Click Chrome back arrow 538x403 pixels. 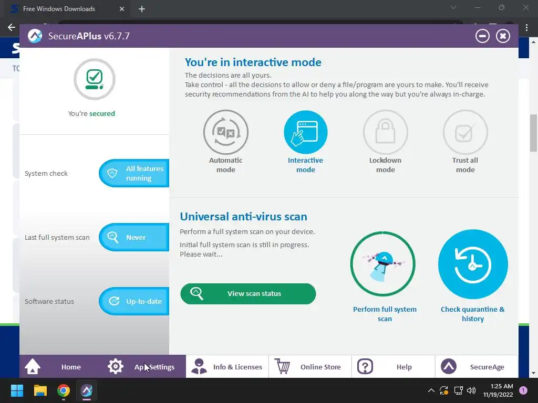pos(12,27)
